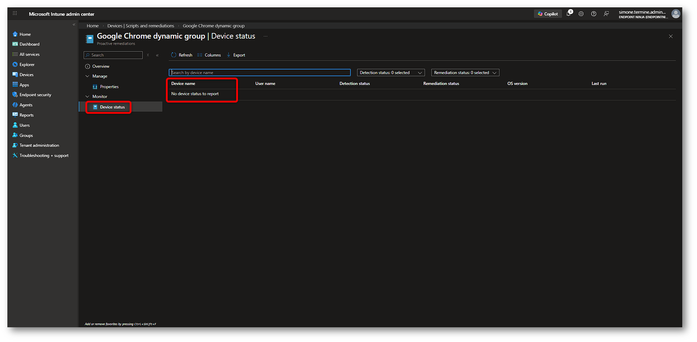Click the Search by device name field

(259, 73)
